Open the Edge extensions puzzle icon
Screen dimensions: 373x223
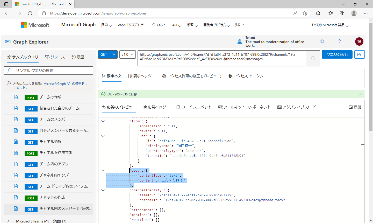point(318,13)
